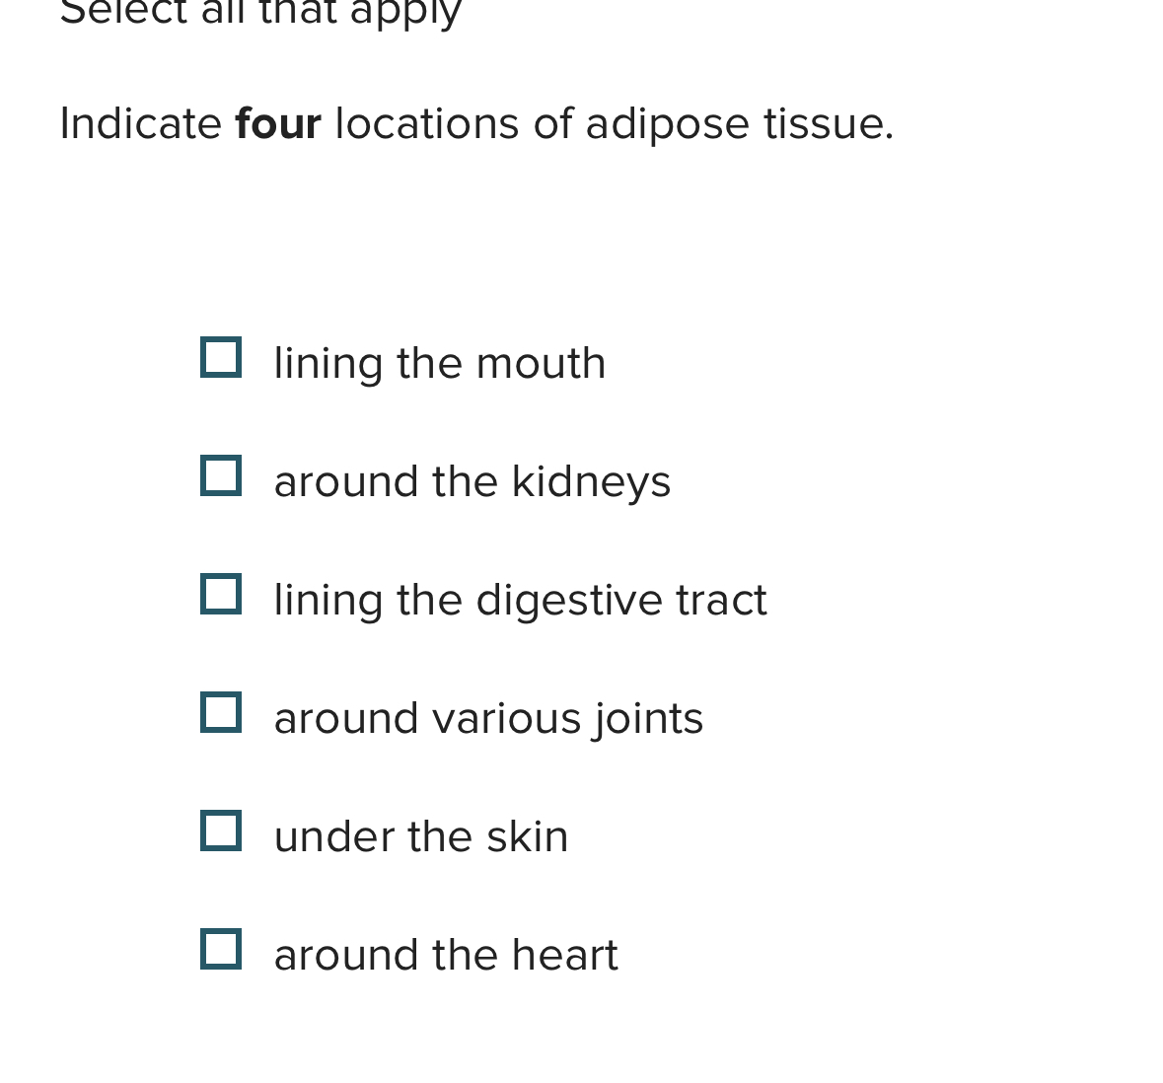Click the 'lining the mouth' answer label
The image size is (1163, 1083).
[440, 364]
